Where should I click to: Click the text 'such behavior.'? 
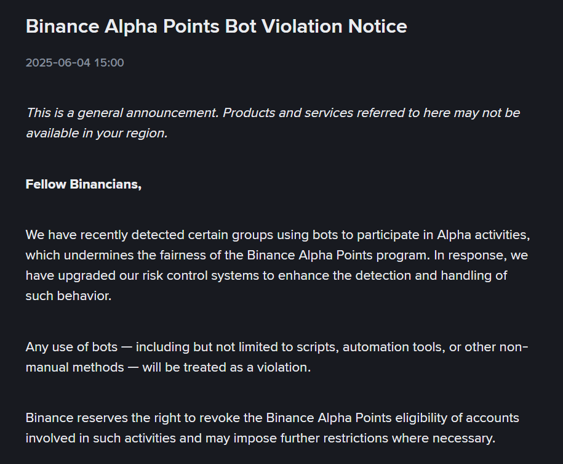[68, 296]
